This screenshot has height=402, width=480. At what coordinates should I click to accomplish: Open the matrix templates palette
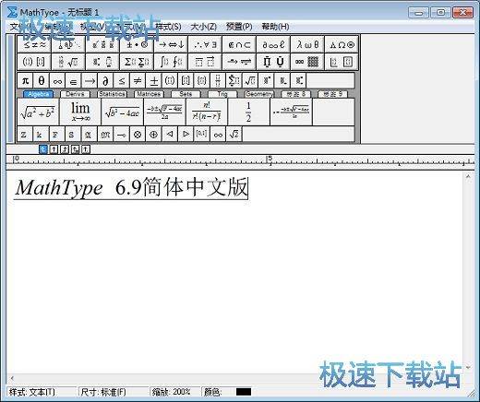pos(307,62)
